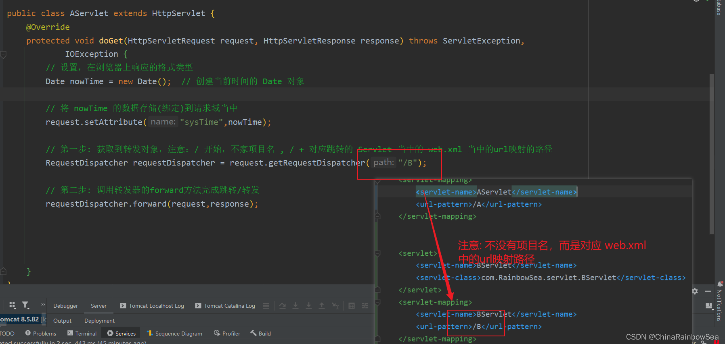Click the HttpServlet superclass name
725x344 pixels.
click(179, 13)
